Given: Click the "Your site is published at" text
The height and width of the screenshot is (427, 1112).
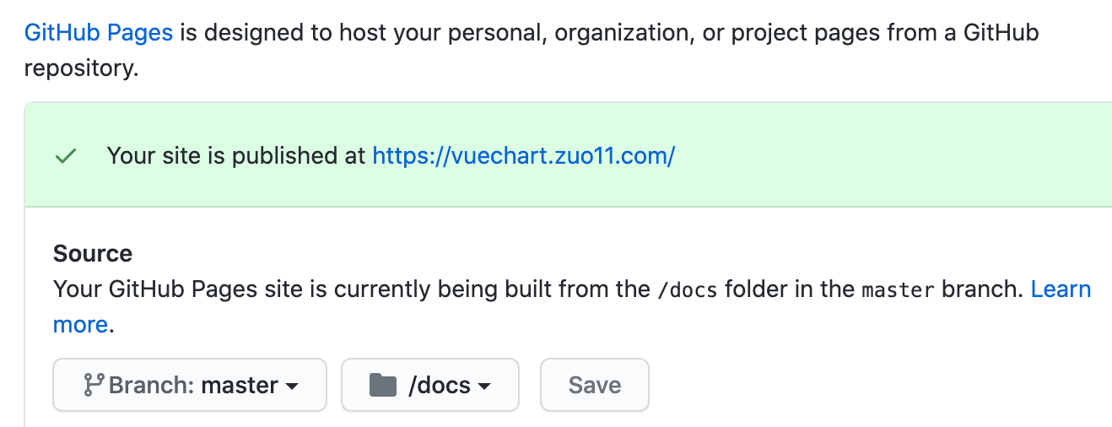Looking at the screenshot, I should (236, 156).
